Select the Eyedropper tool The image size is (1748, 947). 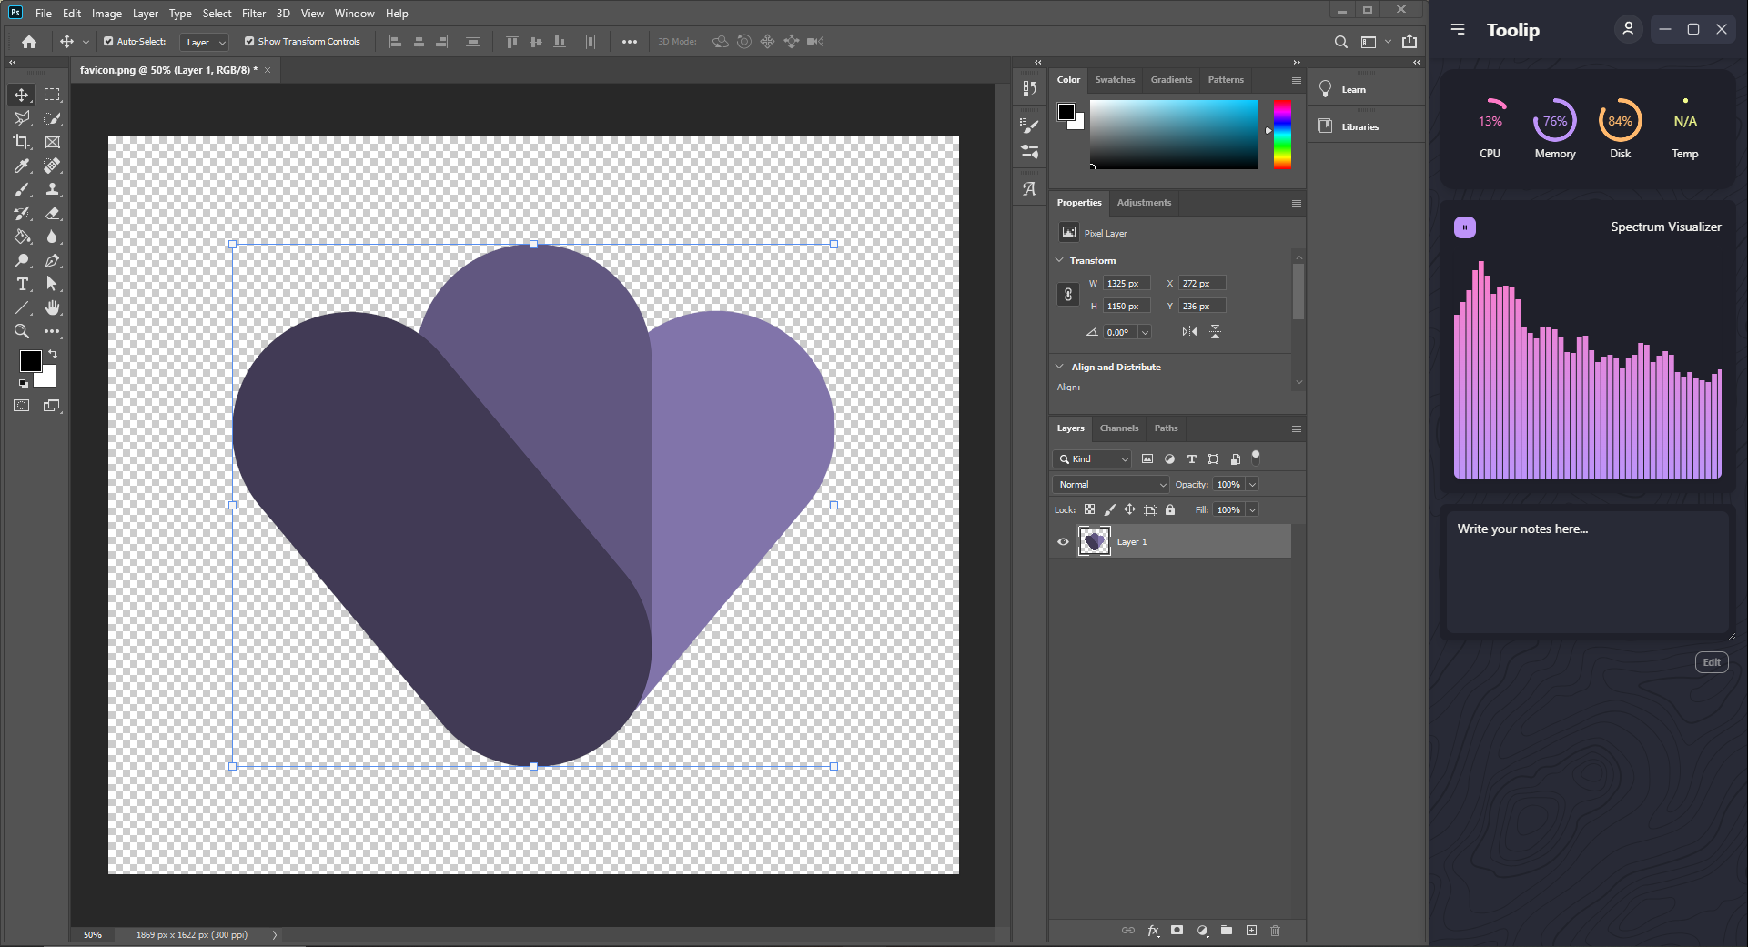[x=22, y=166]
